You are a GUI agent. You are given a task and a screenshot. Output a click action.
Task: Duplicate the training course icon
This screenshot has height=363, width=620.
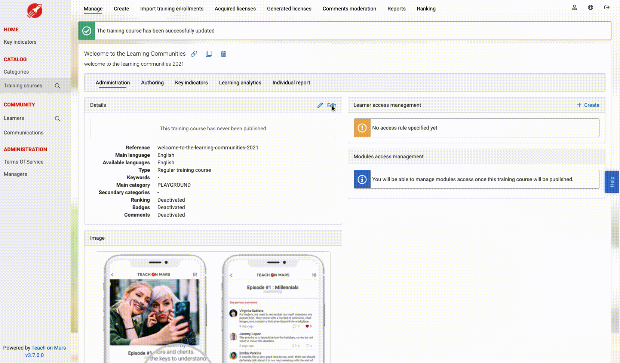pyautogui.click(x=209, y=54)
